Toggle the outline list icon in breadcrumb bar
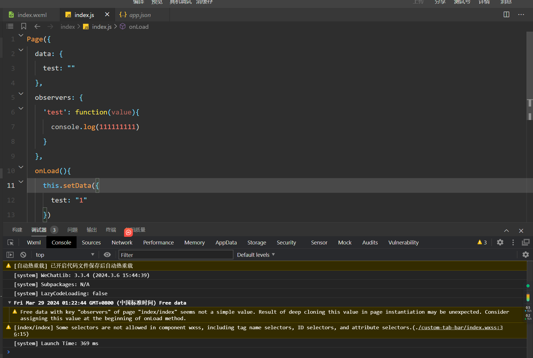 (10, 26)
